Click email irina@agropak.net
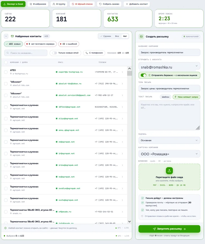Screen dimensions: 205x244 point(68,165)
